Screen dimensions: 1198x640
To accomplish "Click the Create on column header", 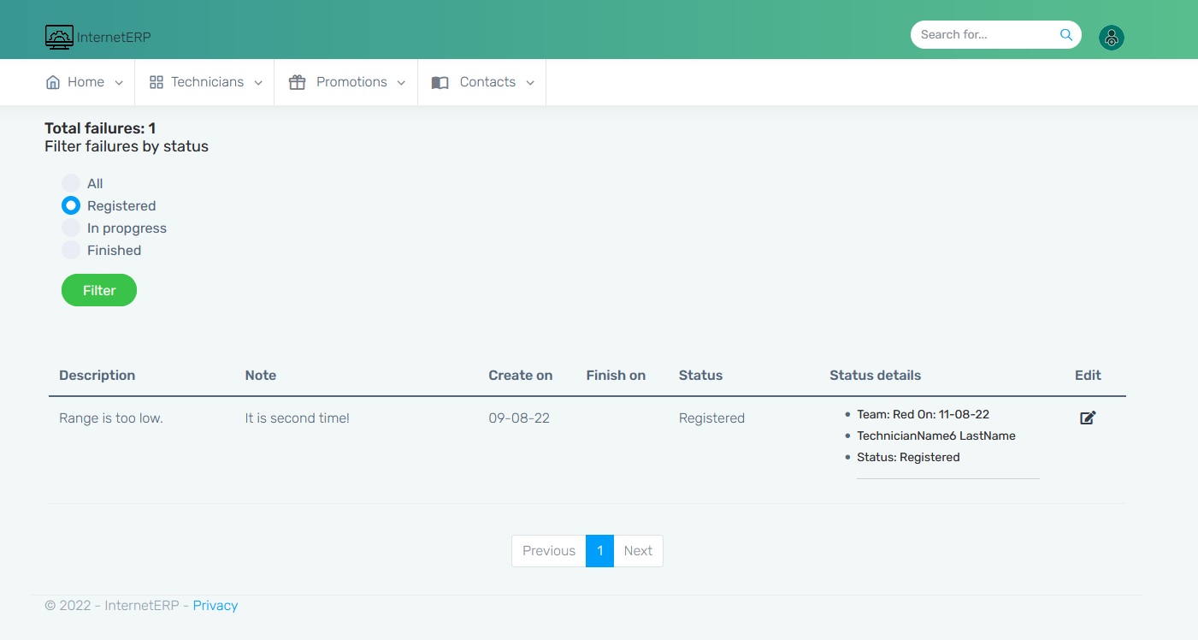I will click(521, 375).
